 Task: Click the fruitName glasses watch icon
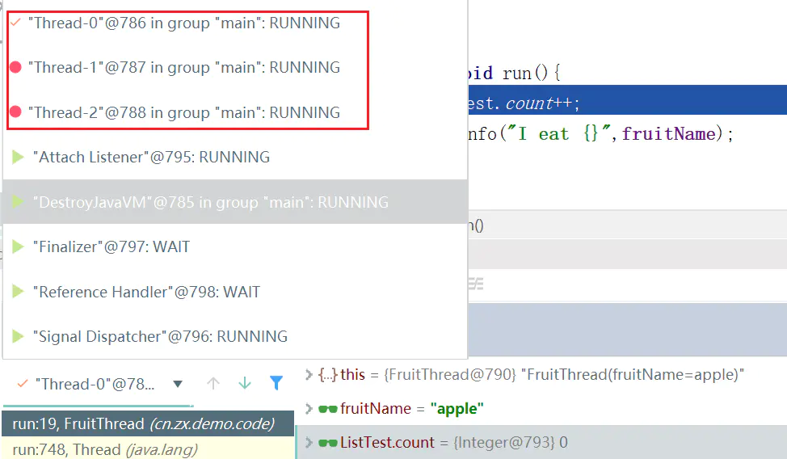[x=328, y=409]
